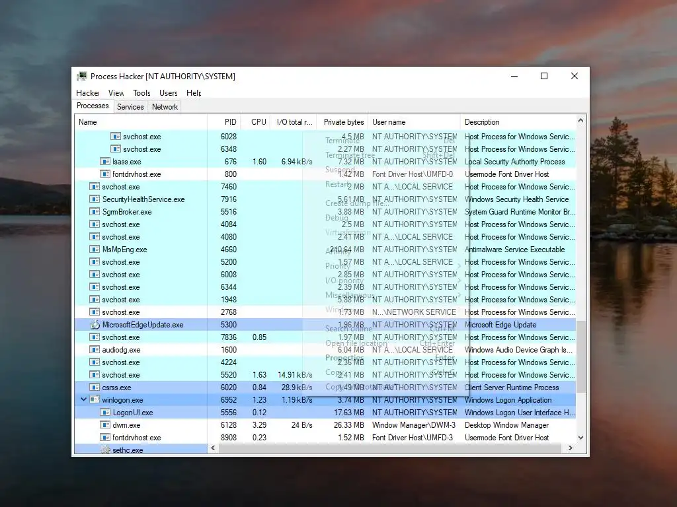Click the lsass.exe process icon

tap(105, 162)
